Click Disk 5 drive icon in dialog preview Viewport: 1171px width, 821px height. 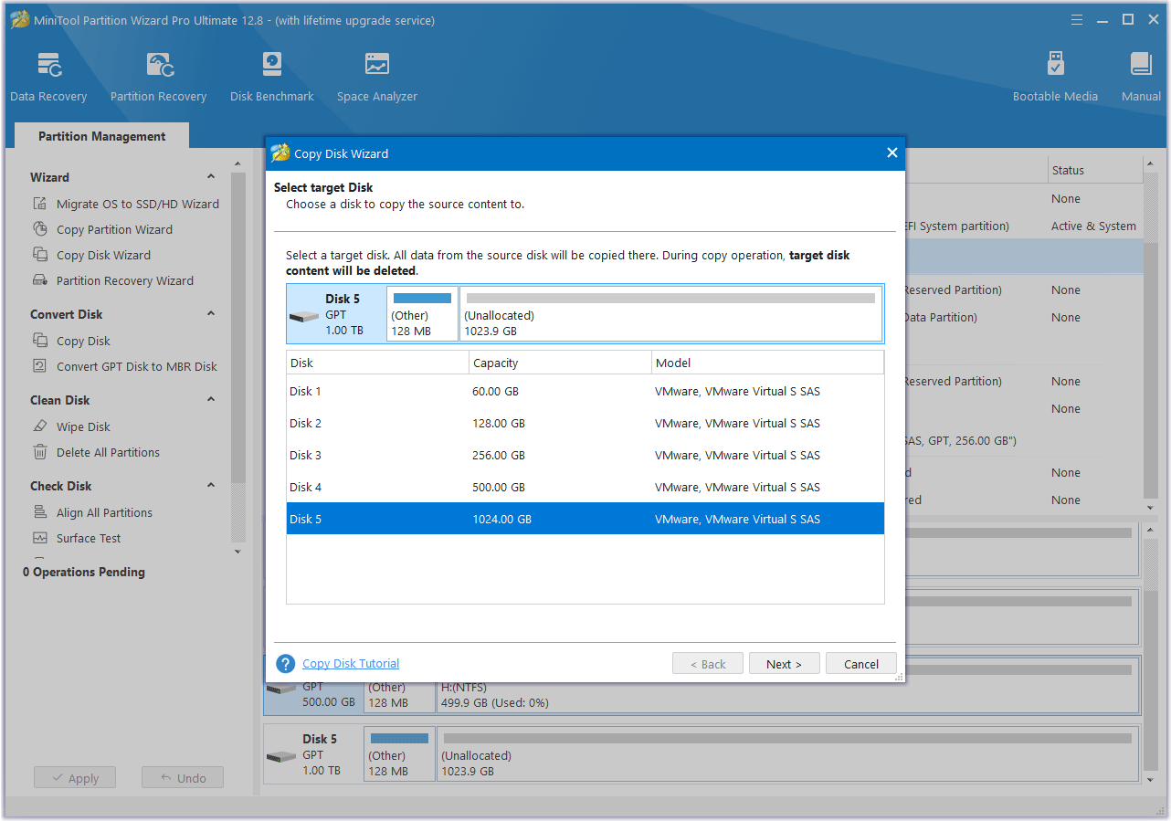tap(304, 317)
